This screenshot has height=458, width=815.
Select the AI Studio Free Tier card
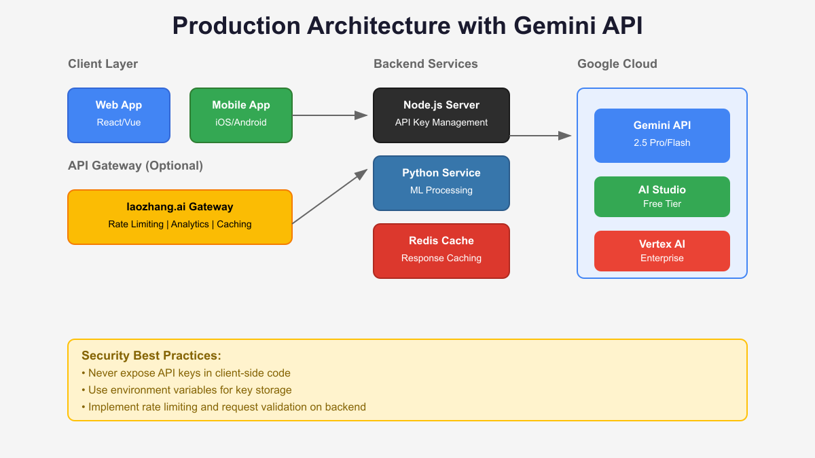[x=662, y=197]
